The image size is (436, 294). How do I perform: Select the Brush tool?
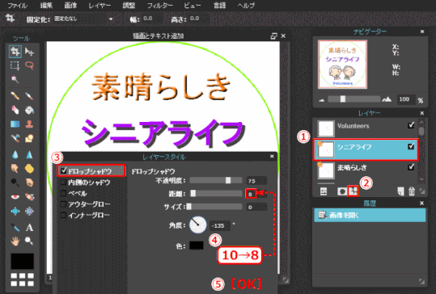pyautogui.click(x=29, y=96)
